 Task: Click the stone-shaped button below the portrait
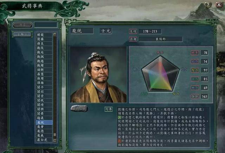[x=79, y=109]
